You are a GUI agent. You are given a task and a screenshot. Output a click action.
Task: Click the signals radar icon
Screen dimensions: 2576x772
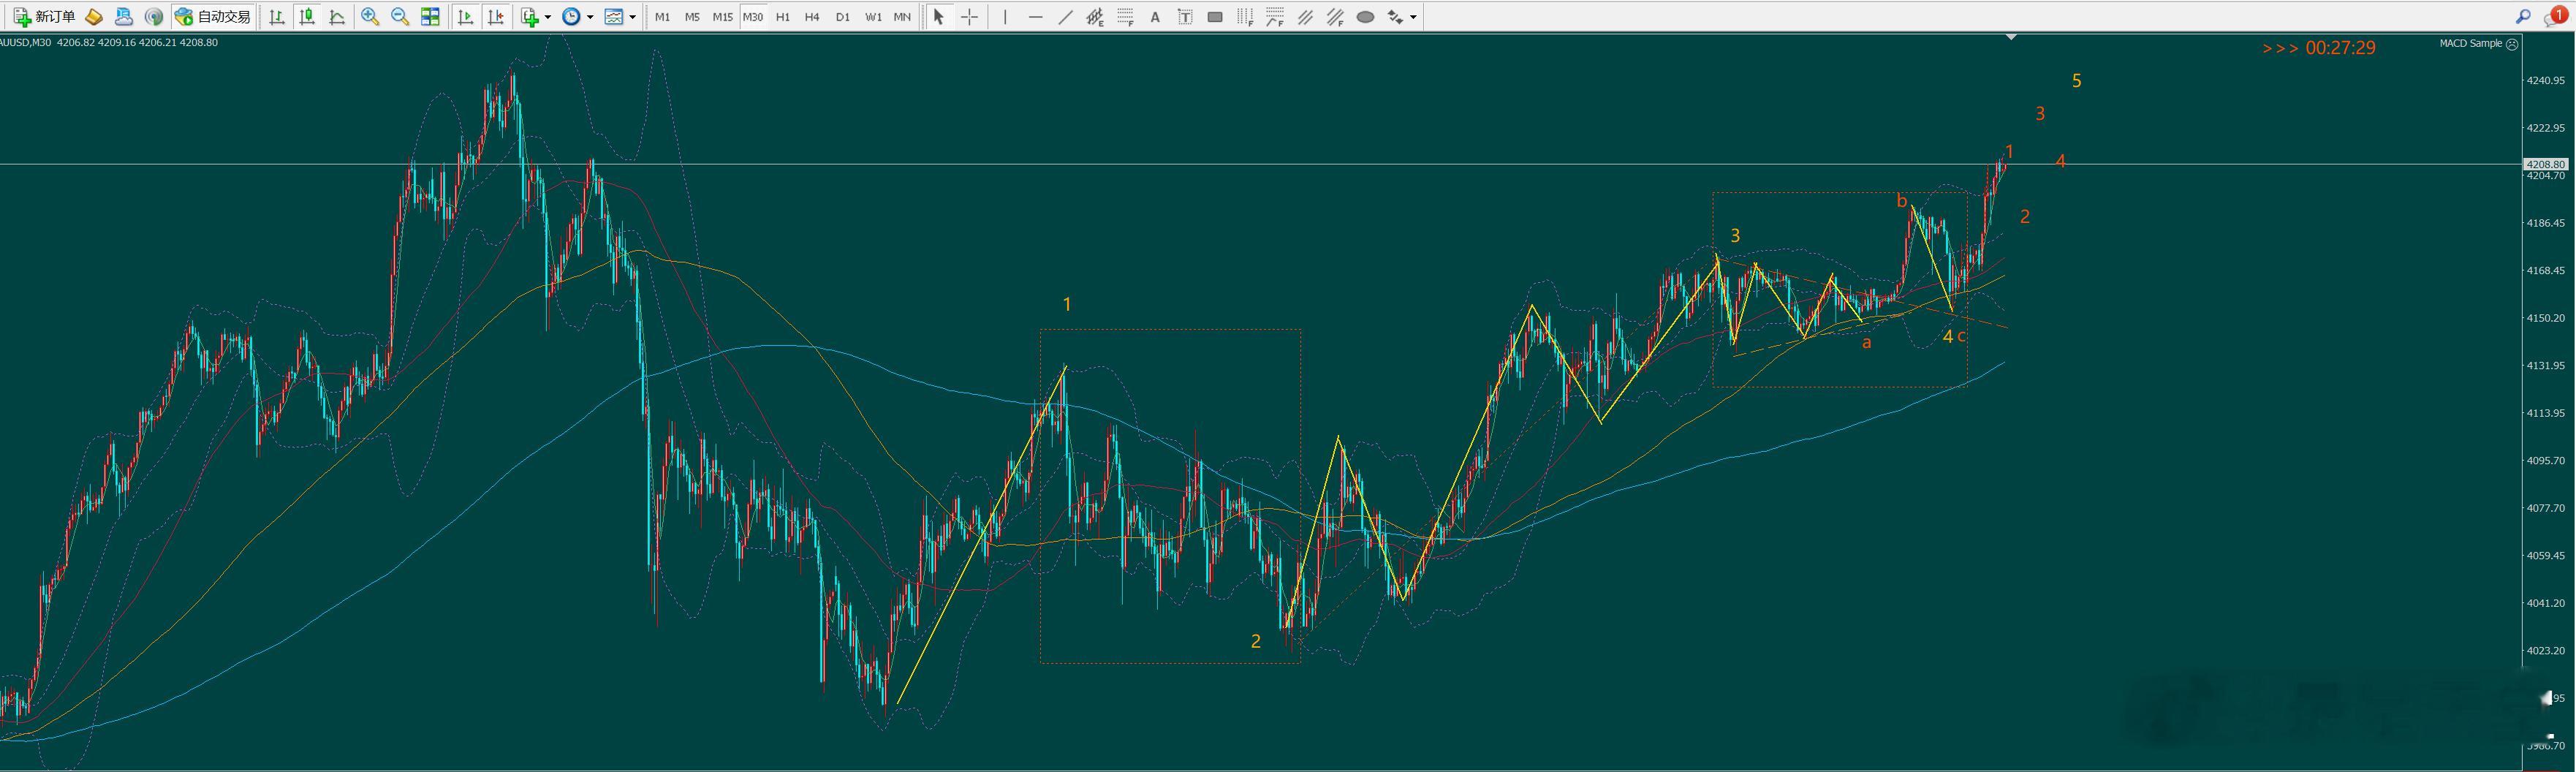[x=154, y=17]
